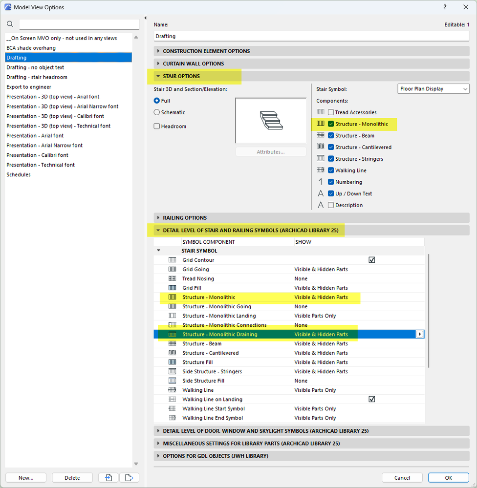Image resolution: width=477 pixels, height=488 pixels.
Task: Select the Schedules option
Action: (x=68, y=174)
